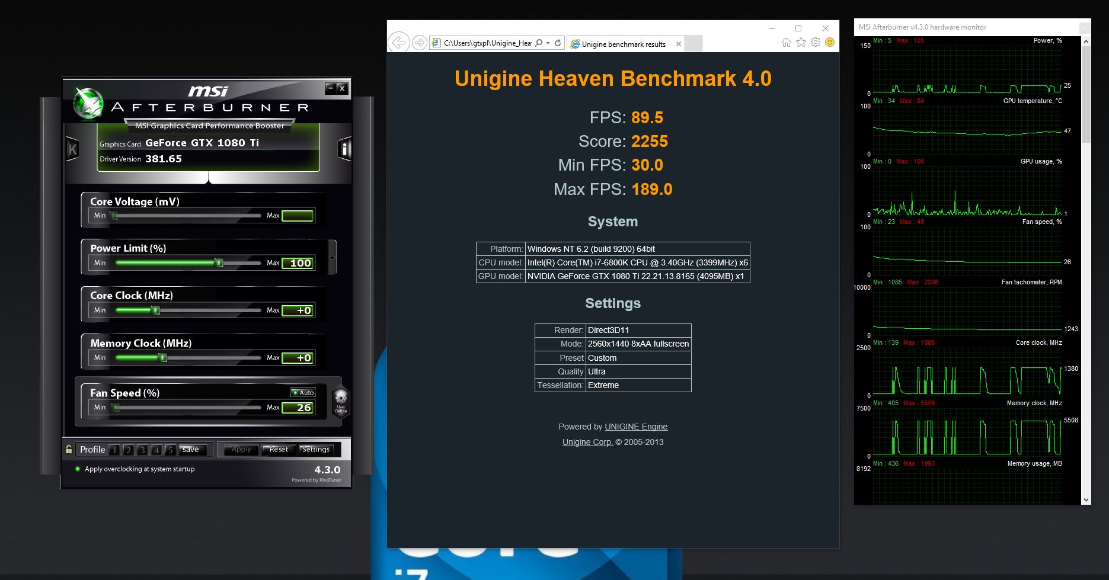This screenshot has height=580, width=1109.
Task: Close the MSI Afterburner window
Action: (x=342, y=88)
